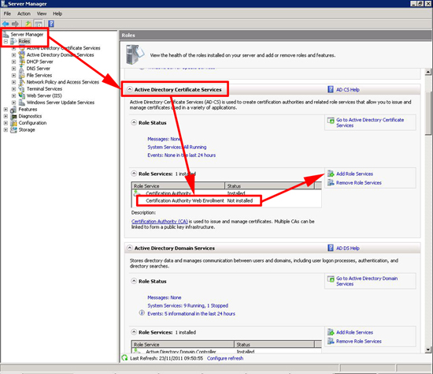Click the AD DS Help book icon
Screen dimensions: 433x374
pyautogui.click(x=331, y=248)
